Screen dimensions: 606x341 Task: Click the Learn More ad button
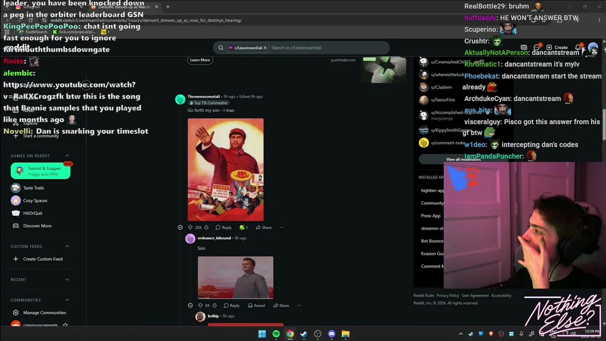200,60
